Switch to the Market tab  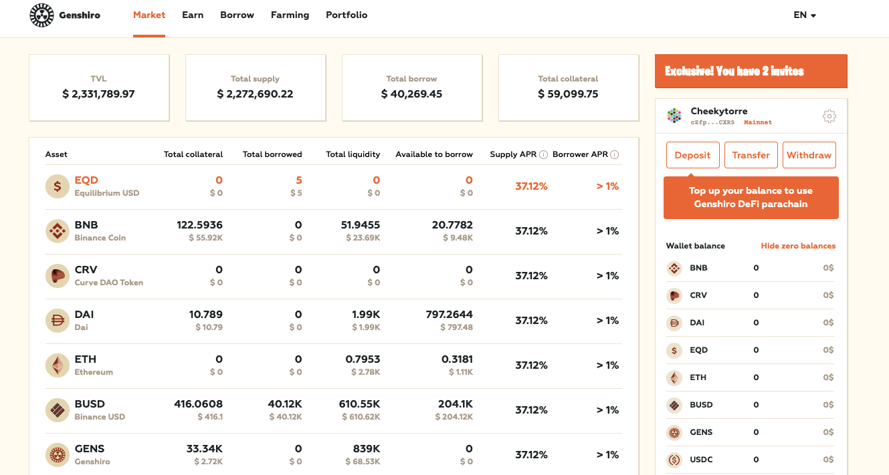click(x=149, y=15)
